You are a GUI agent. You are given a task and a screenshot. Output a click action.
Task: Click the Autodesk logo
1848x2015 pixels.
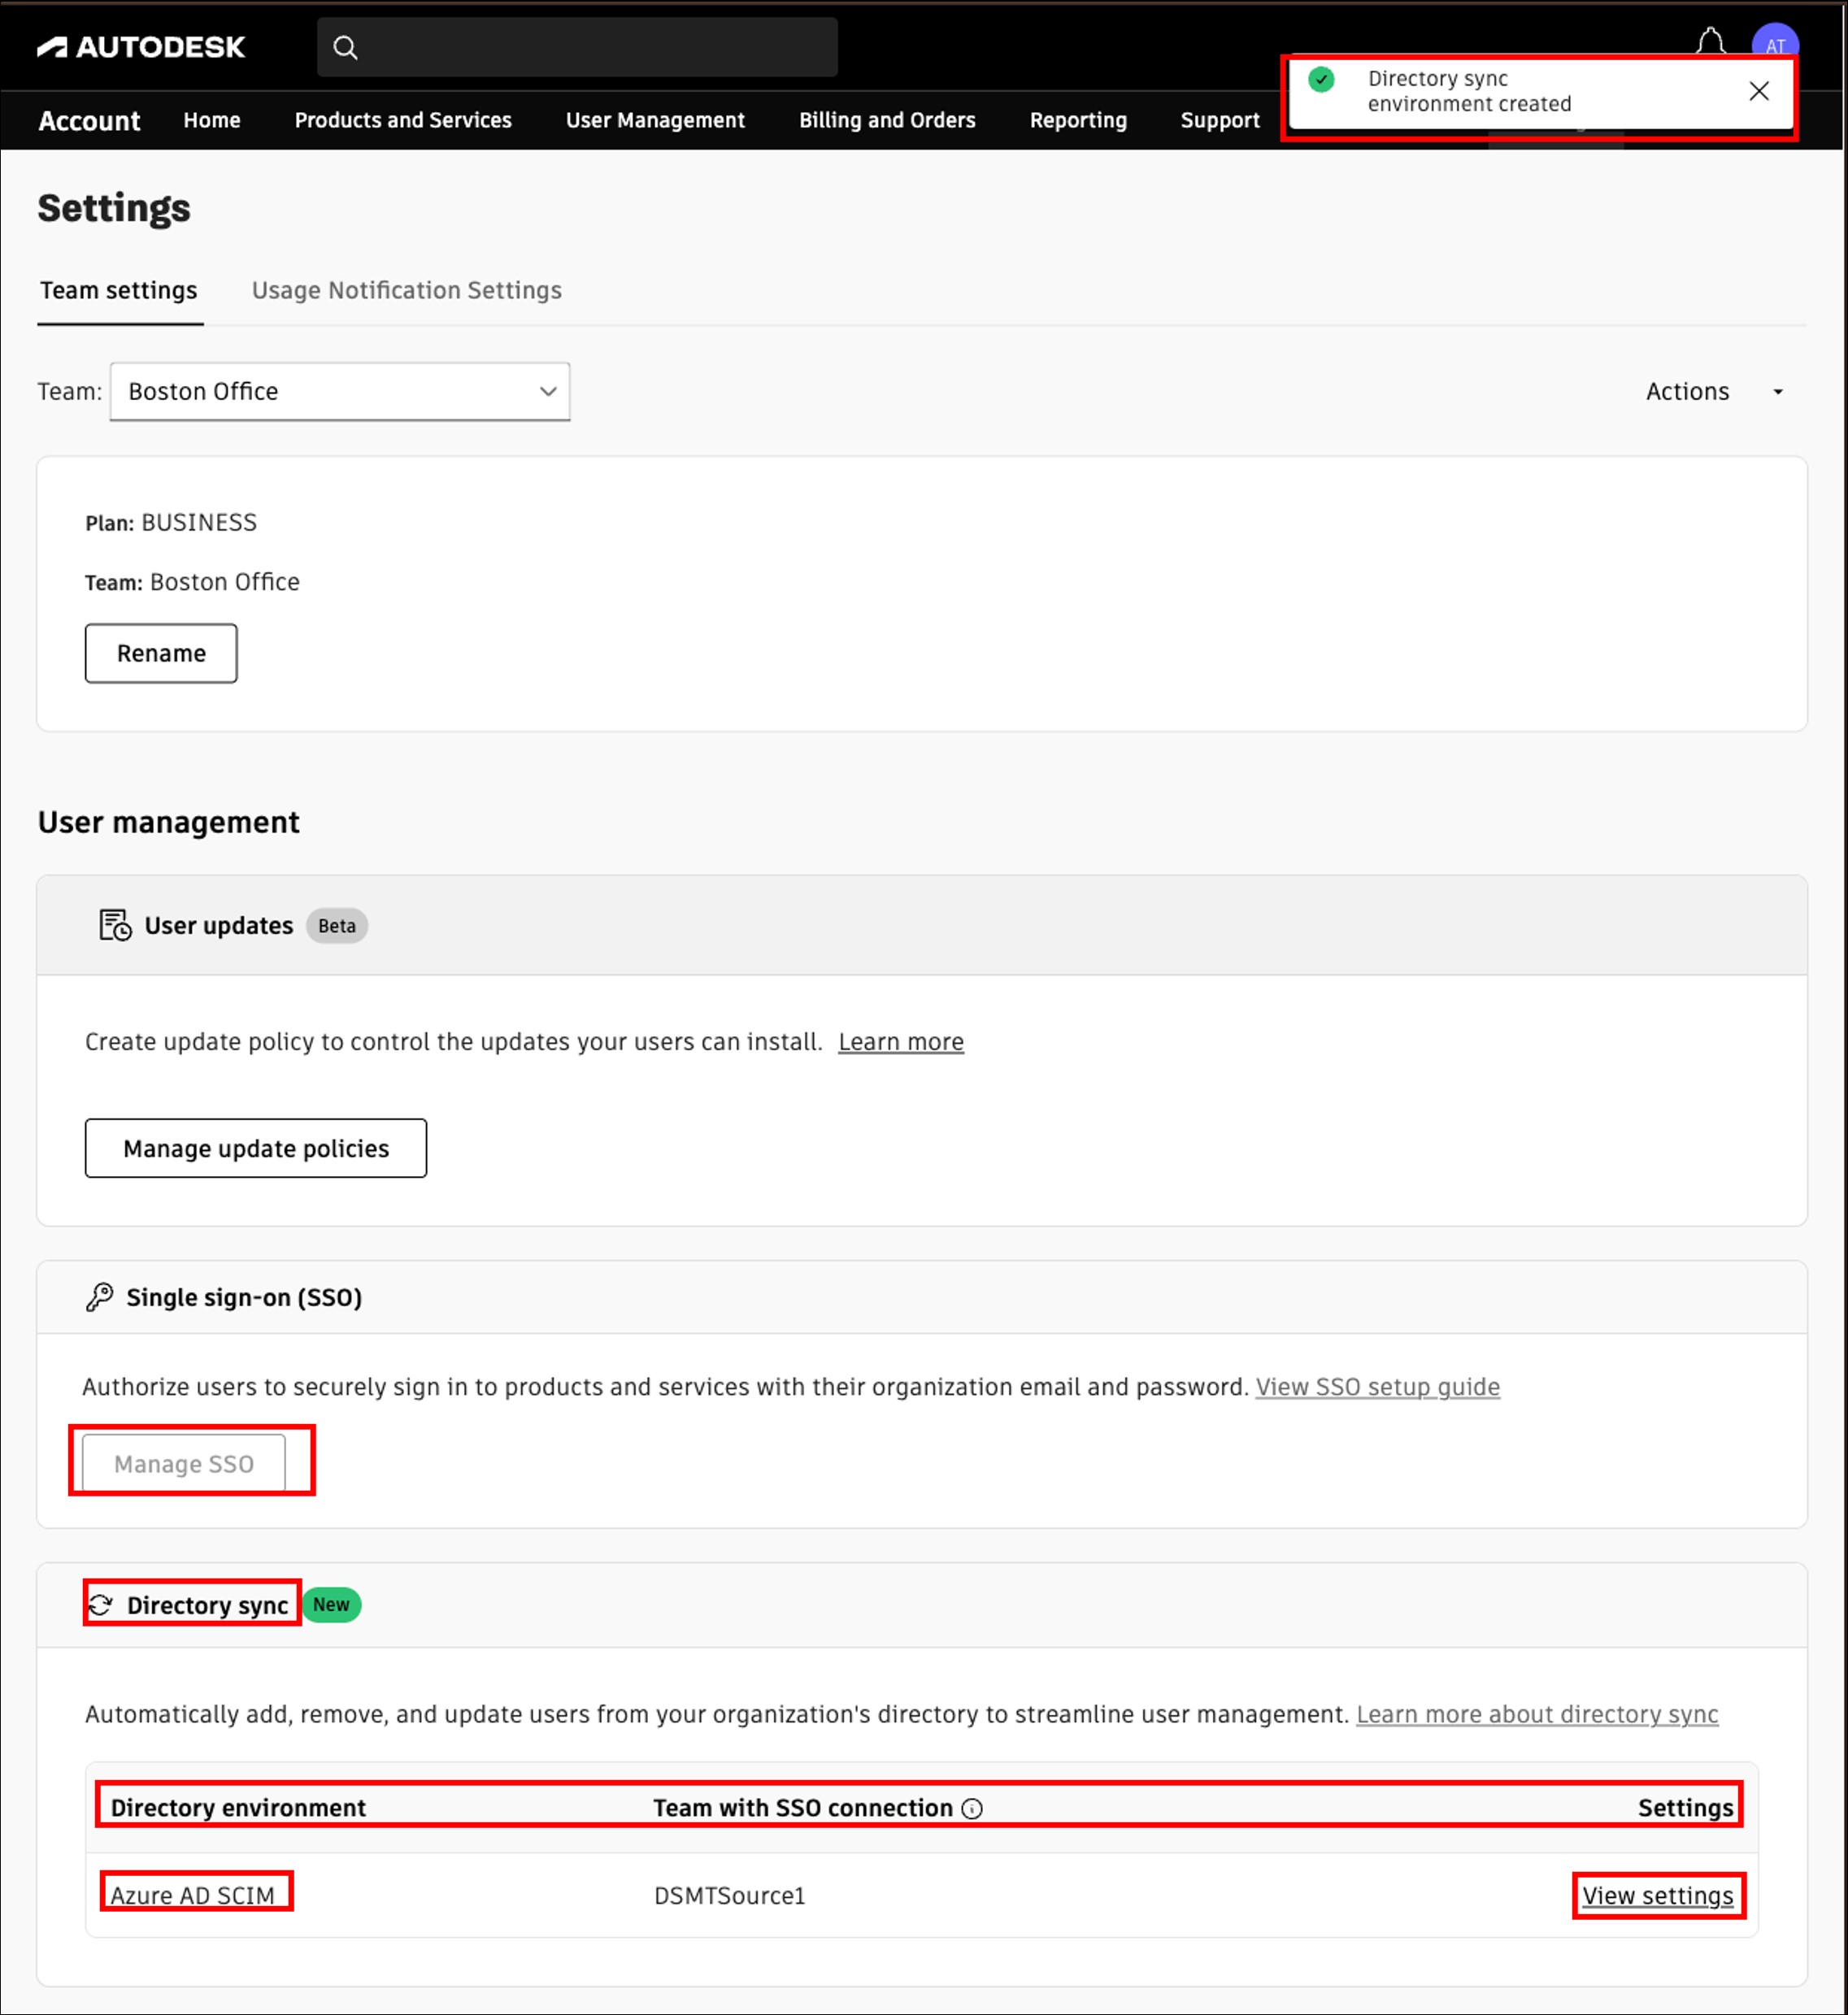[141, 47]
